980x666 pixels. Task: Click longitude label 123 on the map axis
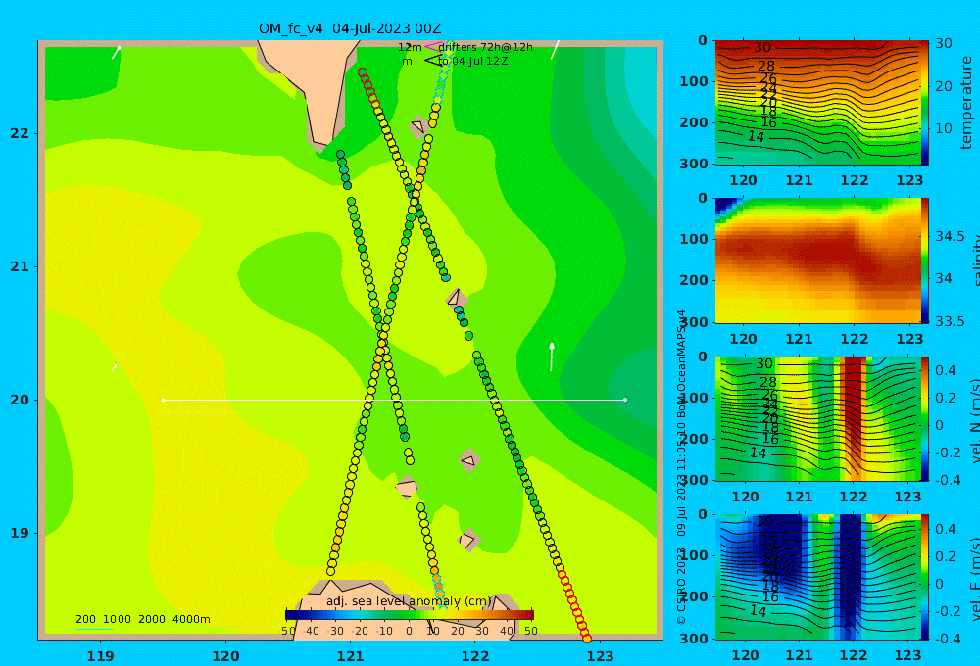pyautogui.click(x=601, y=656)
